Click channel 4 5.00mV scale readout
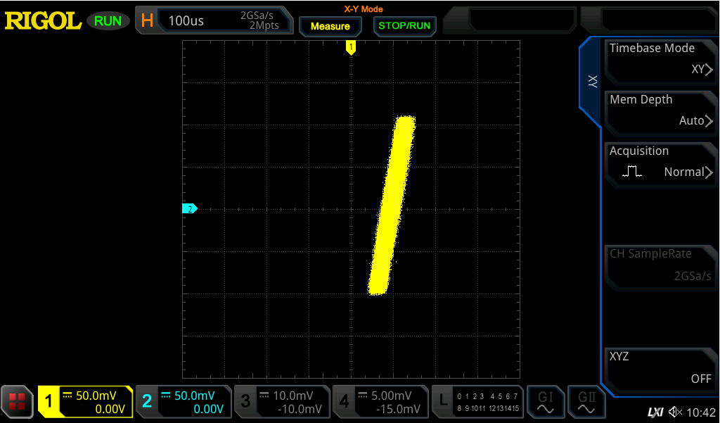720x423 pixels. (x=391, y=396)
